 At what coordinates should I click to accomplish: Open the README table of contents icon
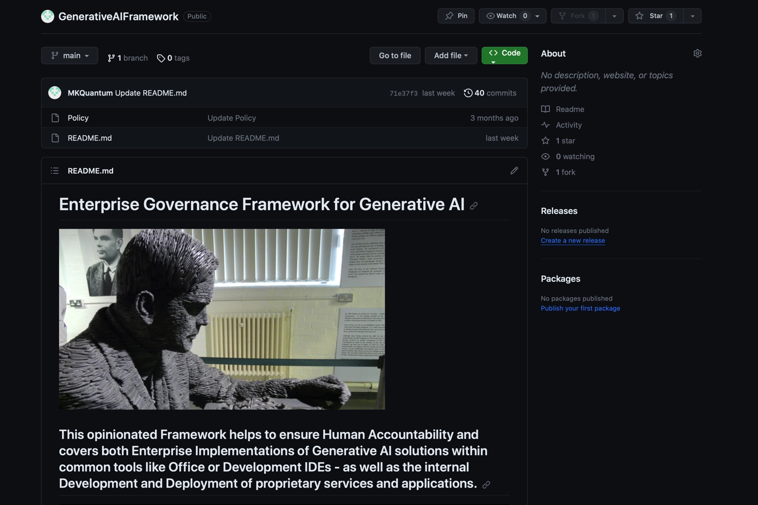(x=54, y=171)
